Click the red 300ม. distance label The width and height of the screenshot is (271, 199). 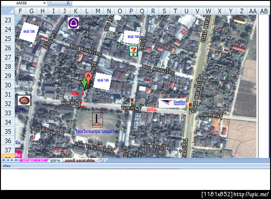click(152, 110)
